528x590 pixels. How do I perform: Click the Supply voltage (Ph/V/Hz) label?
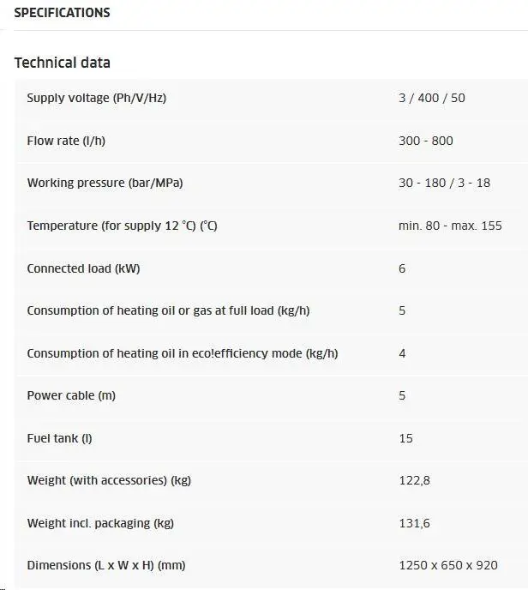pyautogui.click(x=97, y=99)
